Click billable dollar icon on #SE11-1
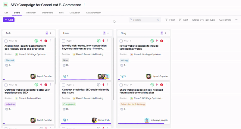Screen dimensions: 241x129 tap(99, 41)
